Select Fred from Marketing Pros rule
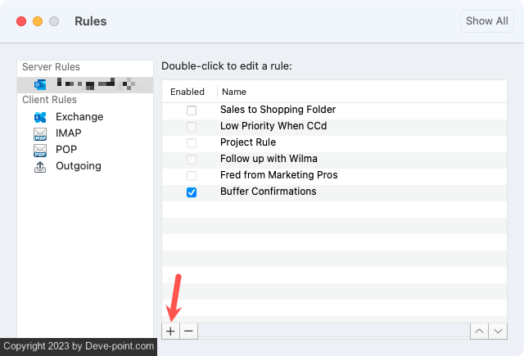The image size is (524, 356). click(x=278, y=175)
